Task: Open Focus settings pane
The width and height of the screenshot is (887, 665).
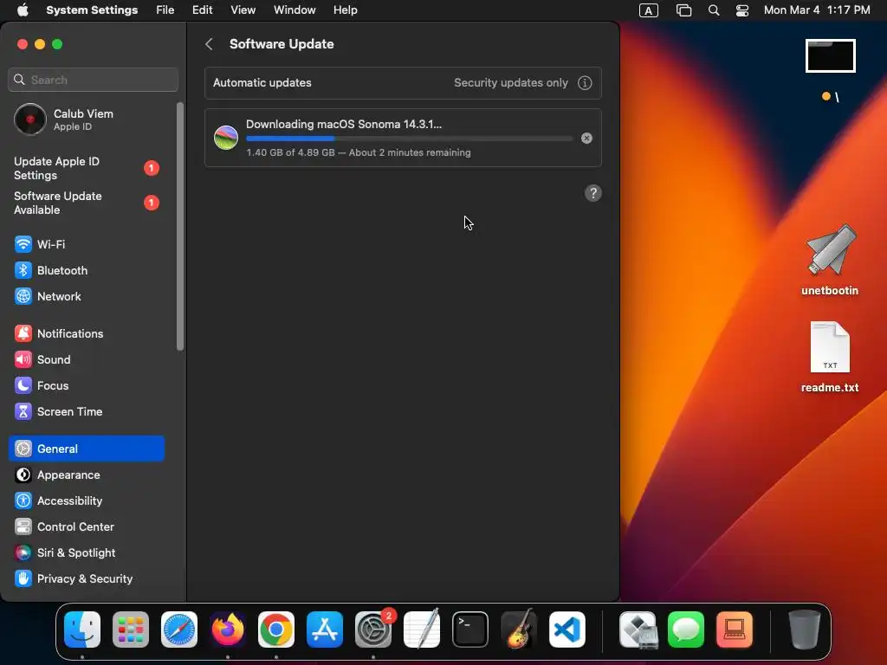Action: 87,385
